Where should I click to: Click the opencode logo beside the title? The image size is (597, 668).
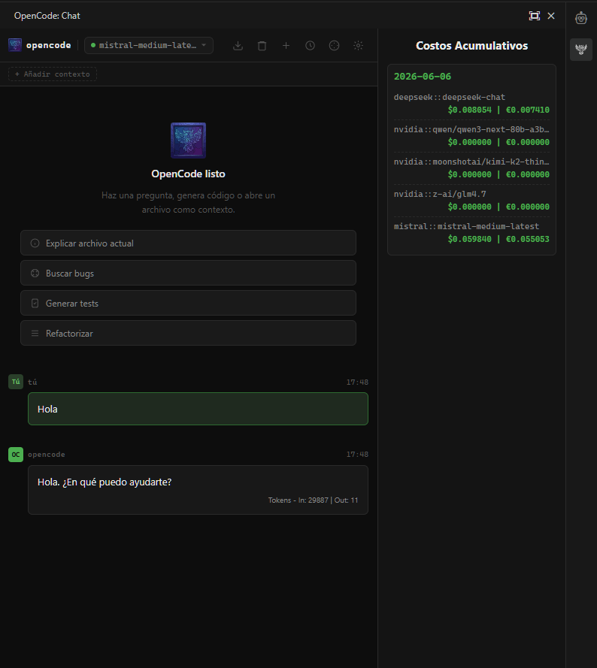pos(15,45)
